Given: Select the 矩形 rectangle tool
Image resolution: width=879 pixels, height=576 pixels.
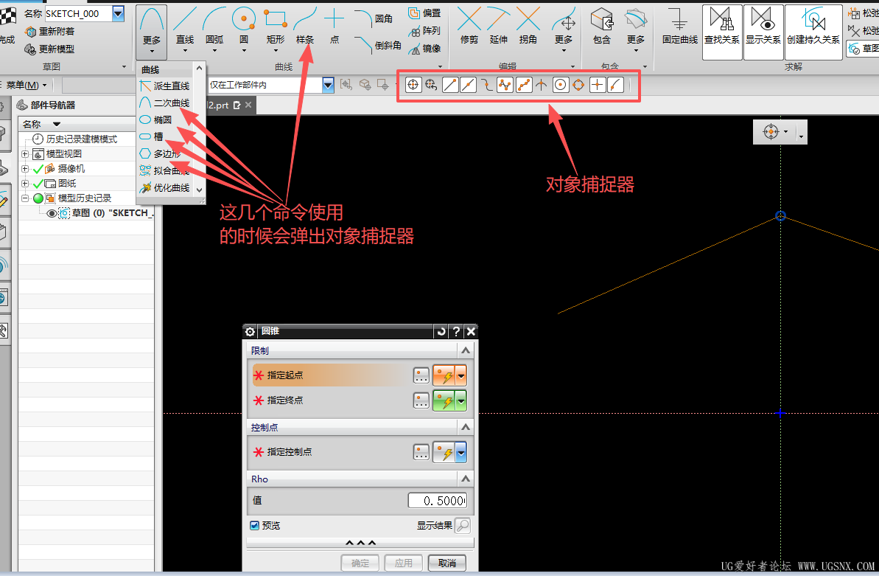Looking at the screenshot, I should [276, 25].
